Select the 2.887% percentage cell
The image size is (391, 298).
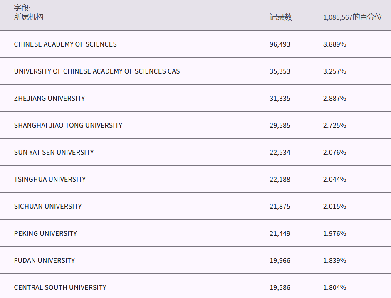point(334,98)
